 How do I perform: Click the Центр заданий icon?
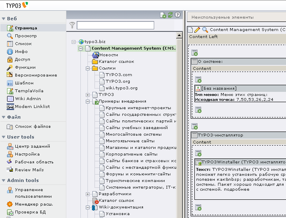10,146
